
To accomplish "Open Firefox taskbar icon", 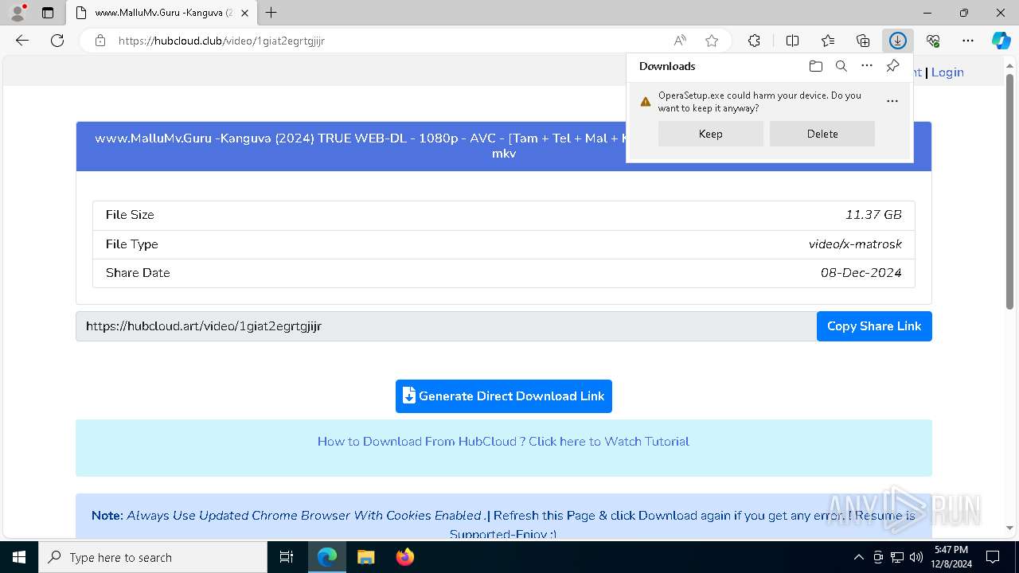I will point(405,557).
